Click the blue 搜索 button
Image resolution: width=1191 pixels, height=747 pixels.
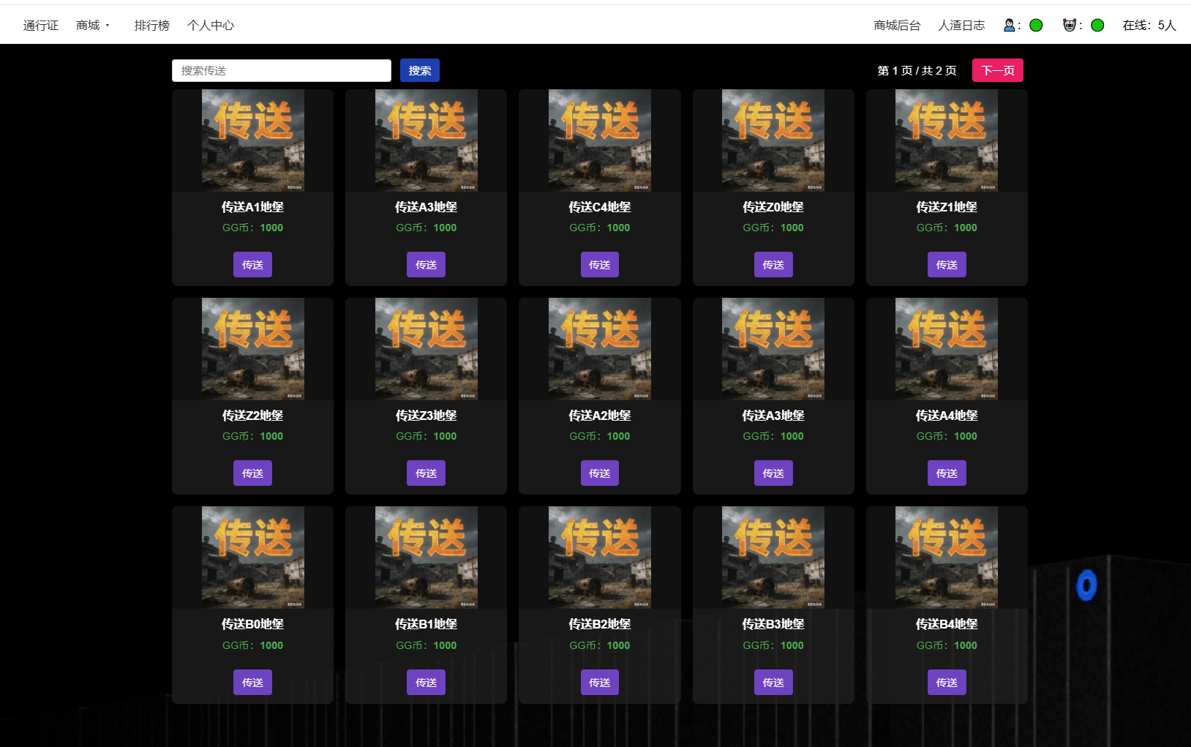(420, 70)
